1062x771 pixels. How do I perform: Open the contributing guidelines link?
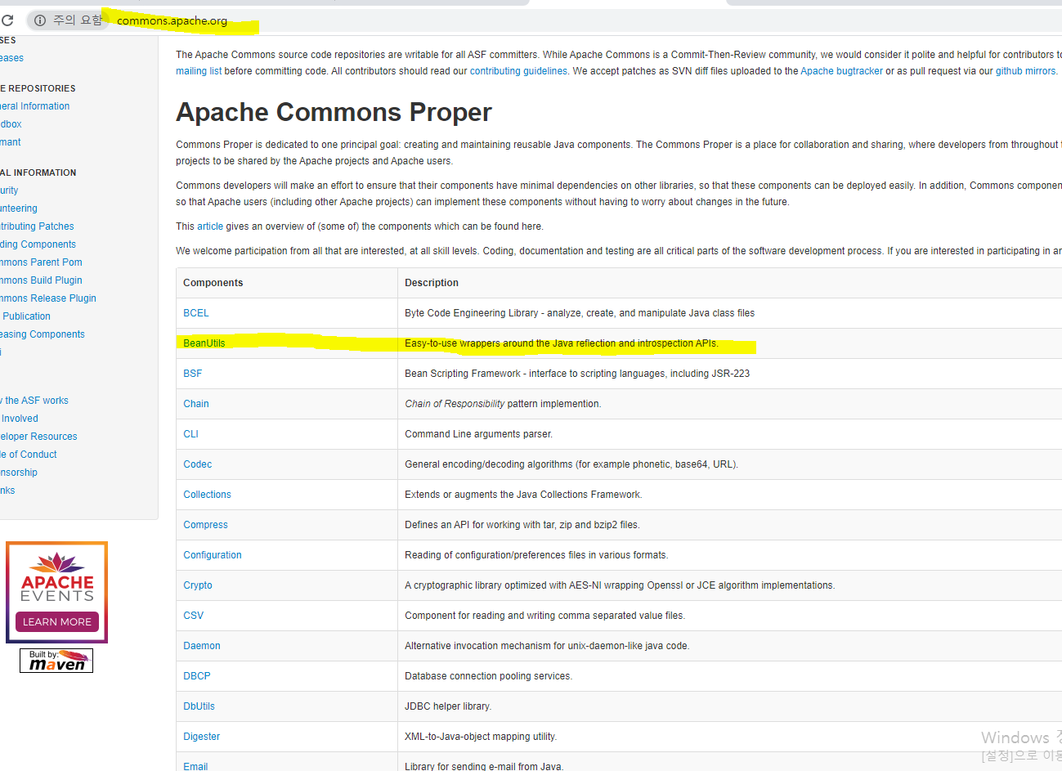click(x=518, y=71)
